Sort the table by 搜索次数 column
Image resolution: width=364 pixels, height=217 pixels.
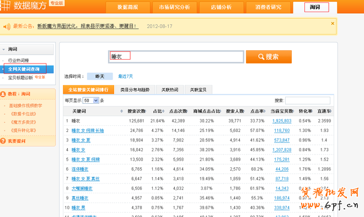point(137,112)
